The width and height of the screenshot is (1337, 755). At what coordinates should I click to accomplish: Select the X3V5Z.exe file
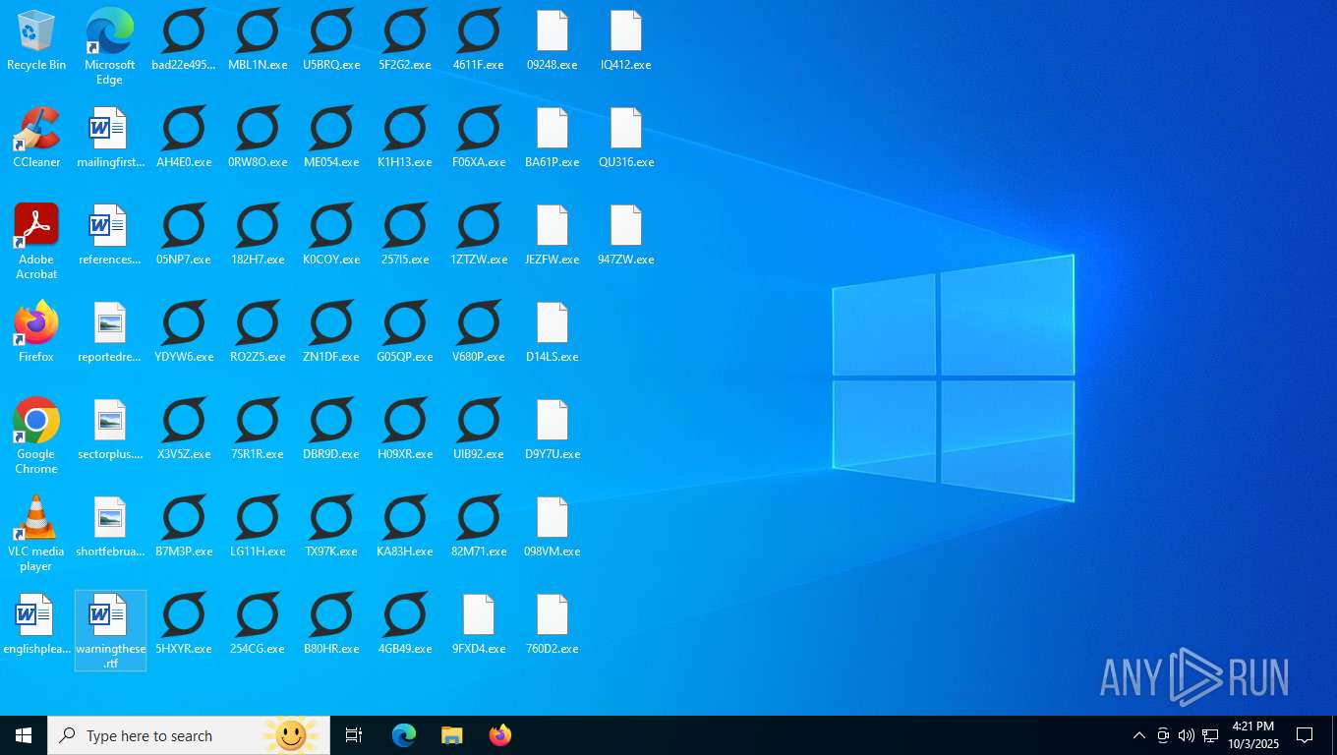184,430
